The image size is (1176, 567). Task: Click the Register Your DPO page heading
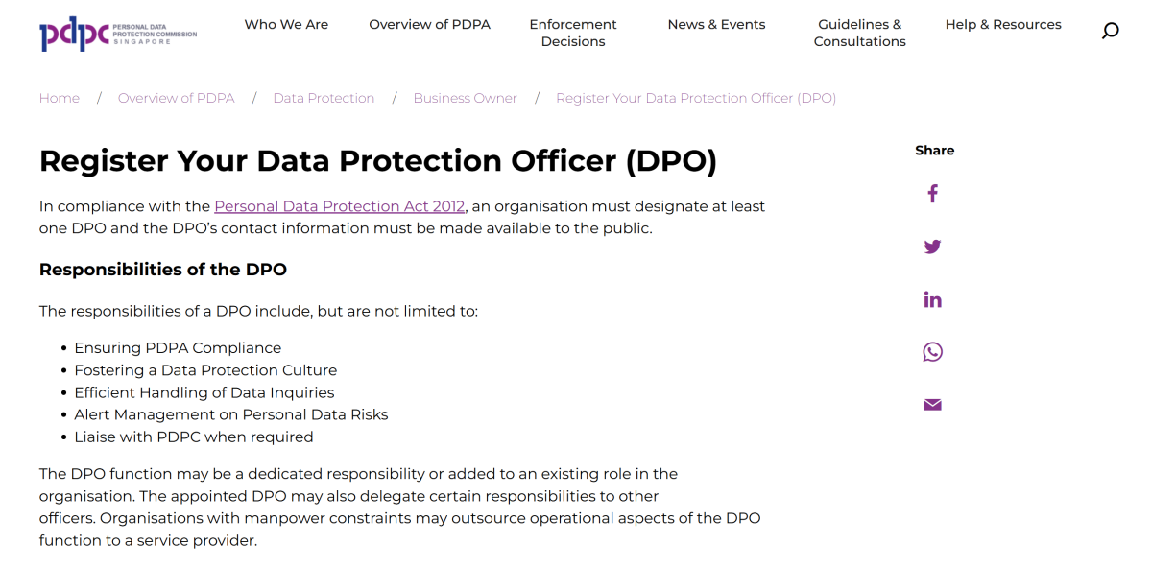378,161
